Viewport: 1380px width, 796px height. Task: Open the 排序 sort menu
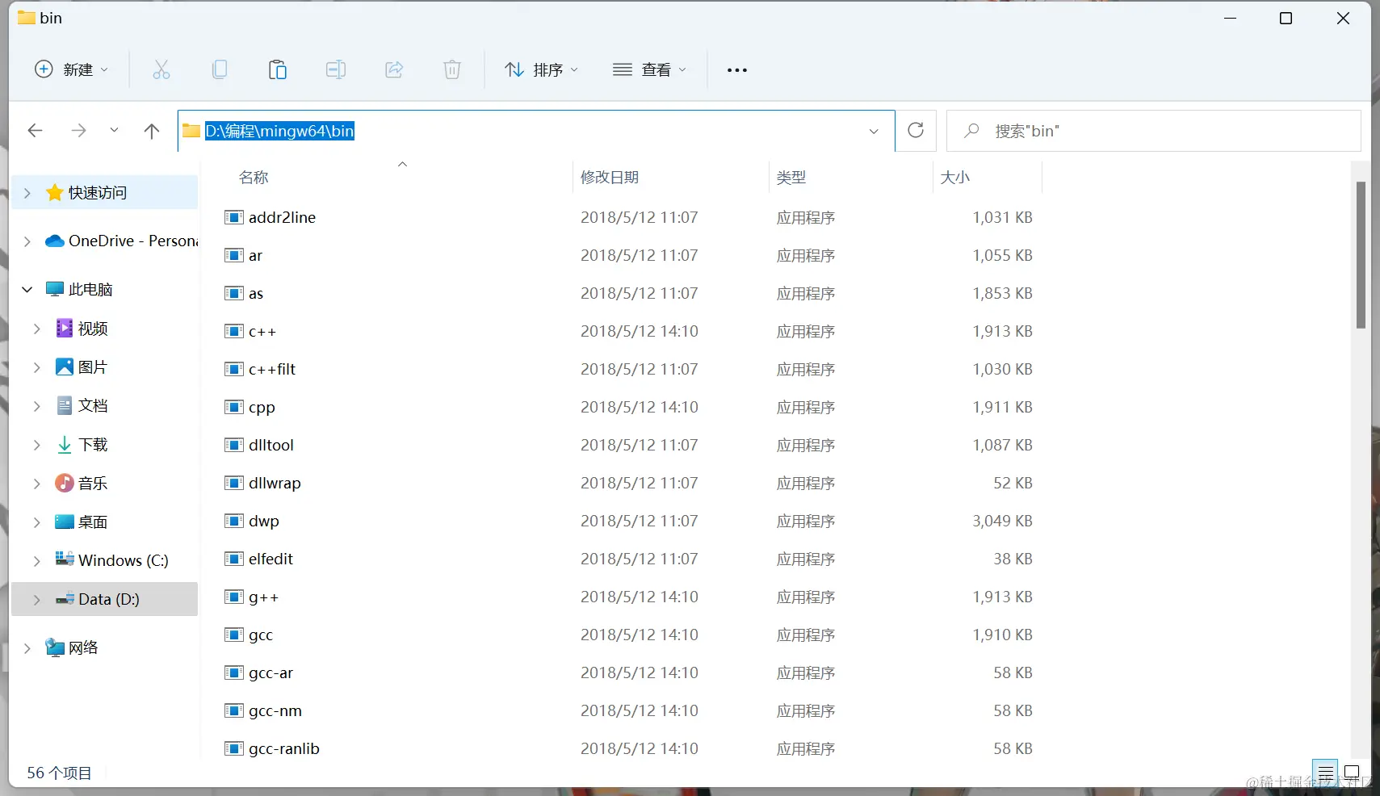coord(541,69)
